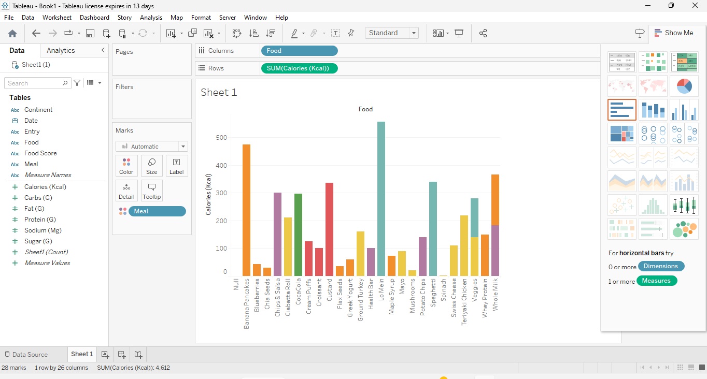Filter the data pane fields via funnel icon

click(x=77, y=83)
